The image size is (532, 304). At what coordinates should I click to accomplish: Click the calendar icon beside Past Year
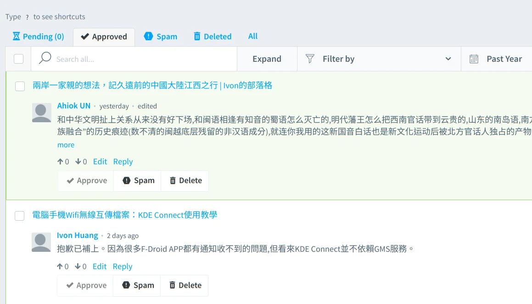pyautogui.click(x=474, y=59)
